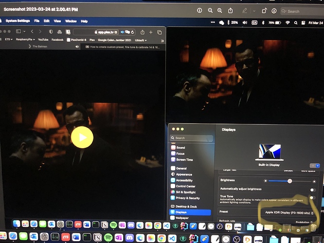Open the Bluetooth icon in the menu bar
This screenshot has width=324, height=243.
263,23
